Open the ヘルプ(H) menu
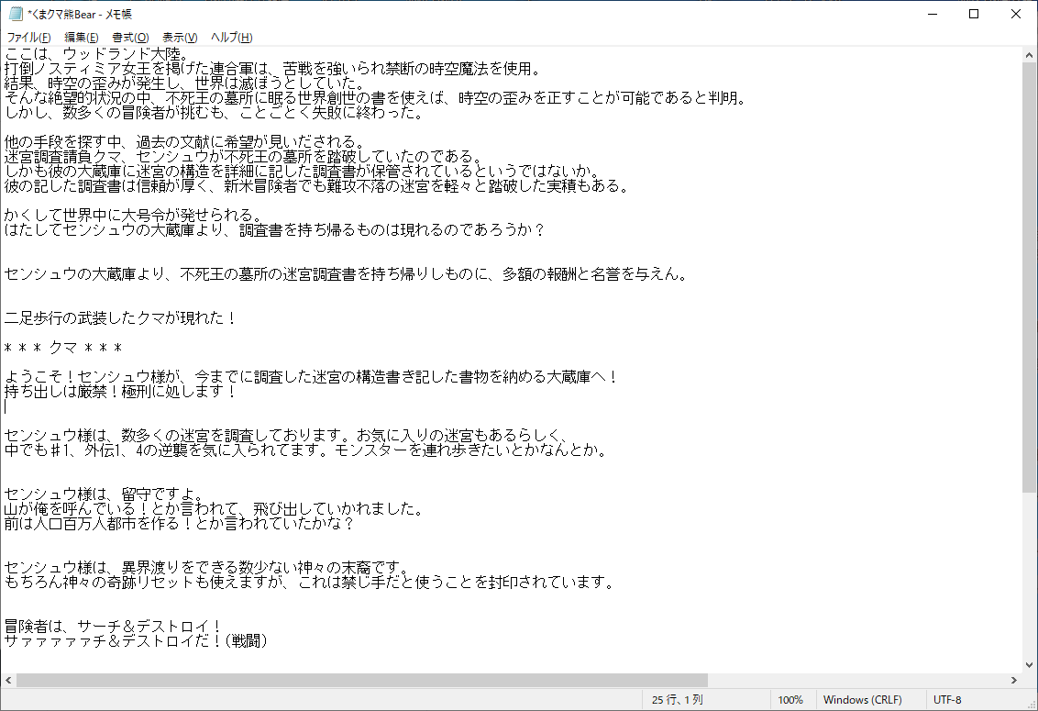This screenshot has height=711, width=1038. (232, 37)
